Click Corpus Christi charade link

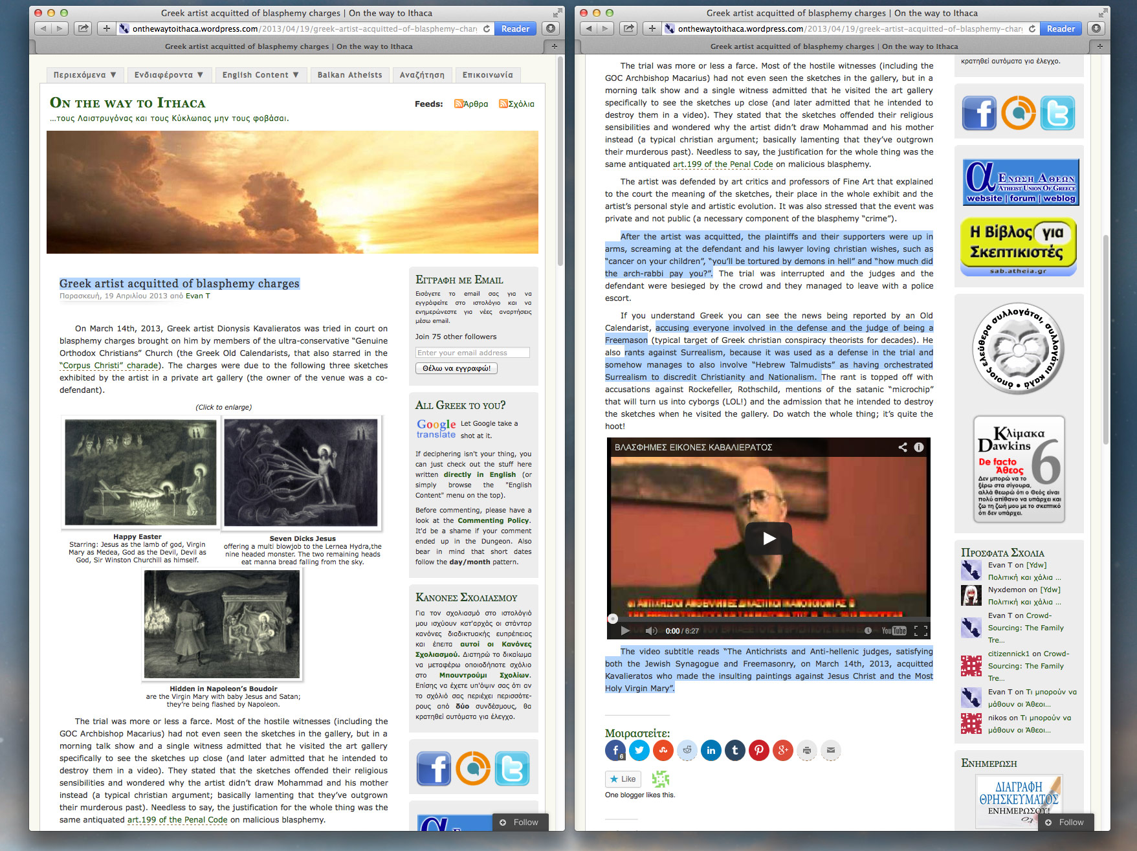point(109,366)
